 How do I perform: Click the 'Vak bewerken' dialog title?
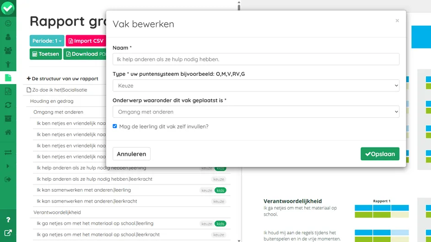(x=143, y=24)
